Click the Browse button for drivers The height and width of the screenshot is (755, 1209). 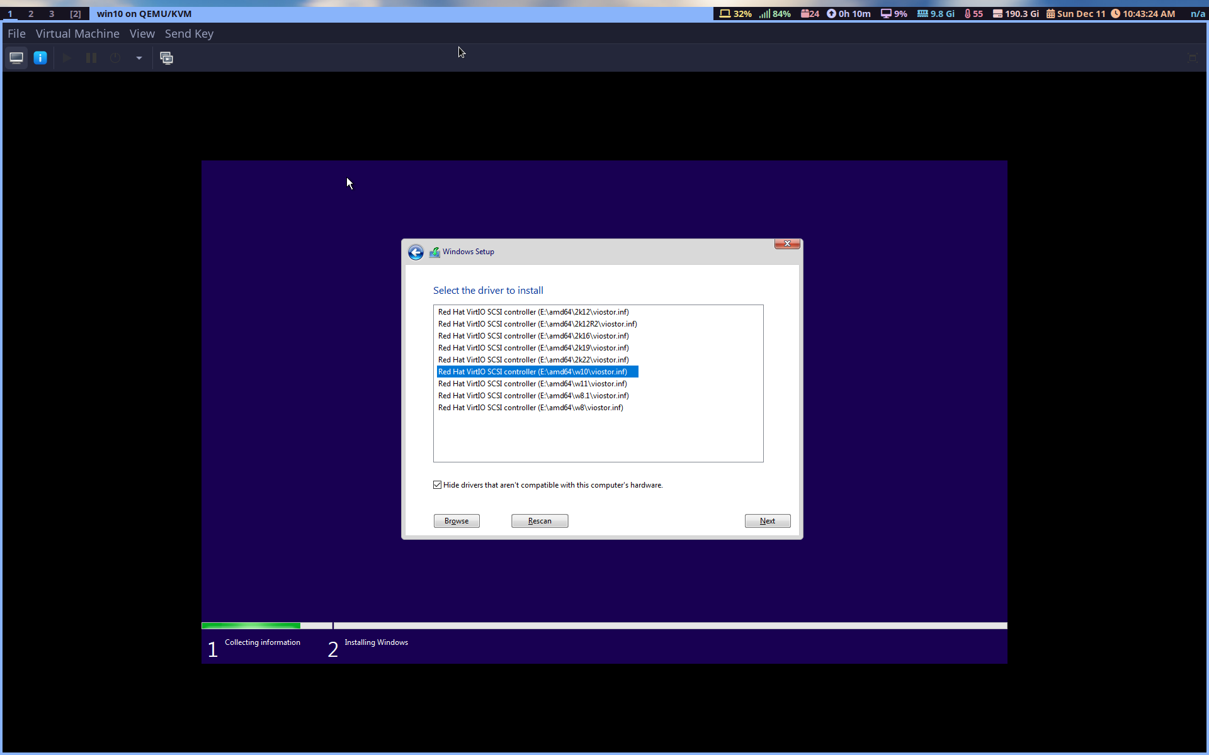point(456,520)
